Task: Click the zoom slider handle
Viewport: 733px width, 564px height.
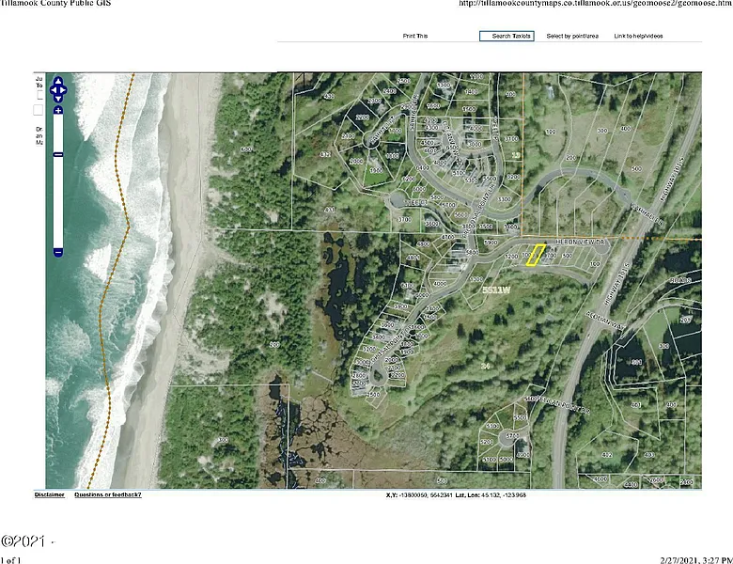Action: [58, 154]
